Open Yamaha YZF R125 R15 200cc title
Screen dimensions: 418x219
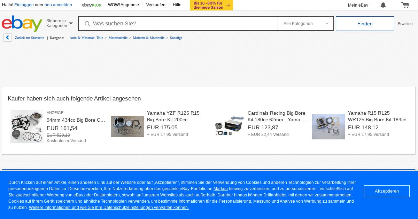tap(173, 116)
